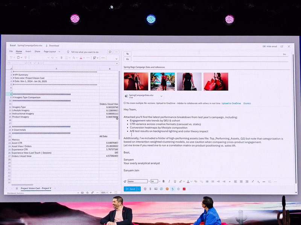Open the 100% zoom level dropdown
301x225 pixels.
point(104,192)
